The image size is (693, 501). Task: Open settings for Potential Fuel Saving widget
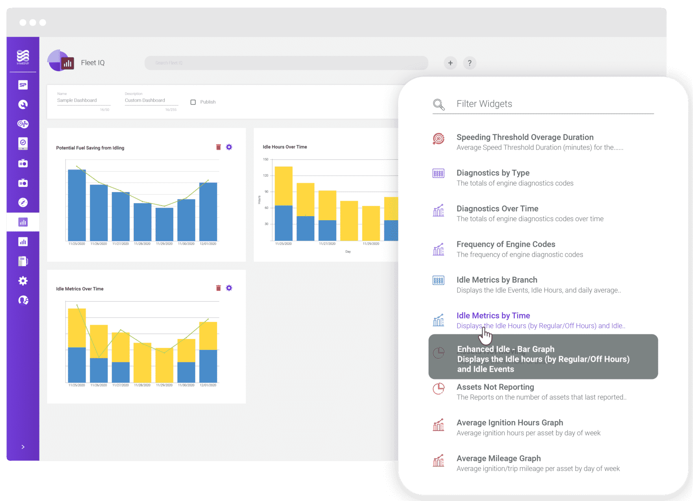pos(229,147)
